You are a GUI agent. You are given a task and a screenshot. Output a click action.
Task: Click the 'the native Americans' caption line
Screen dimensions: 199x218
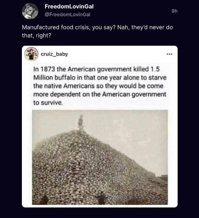click(x=98, y=86)
